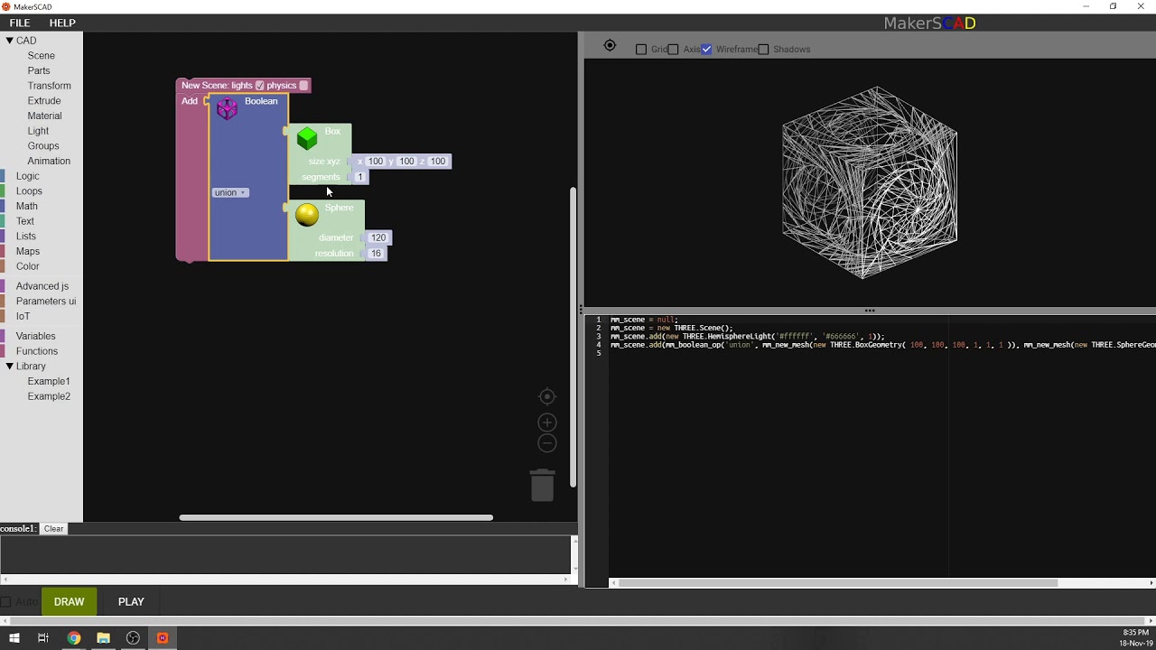Disable the Wireframe checkbox
The height and width of the screenshot is (650, 1156).
706,50
